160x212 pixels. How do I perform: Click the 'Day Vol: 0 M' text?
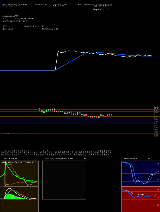click(100, 10)
